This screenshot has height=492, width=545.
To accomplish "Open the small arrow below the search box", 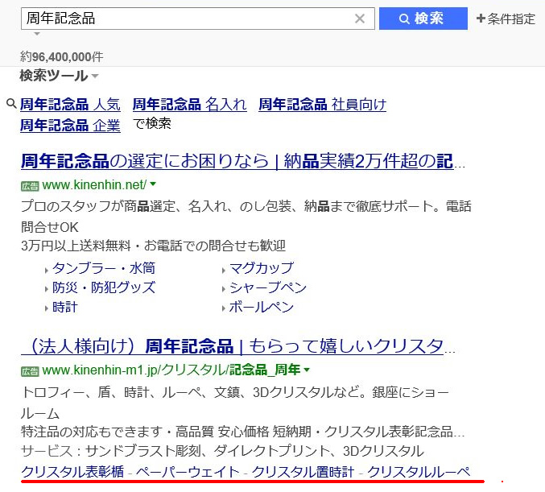I will tap(37, 35).
